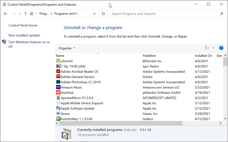Click publisher Asana, Inc.
228x142 pixels.
point(150,114)
